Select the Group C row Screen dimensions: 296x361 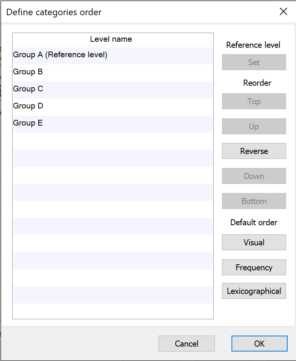[28, 89]
